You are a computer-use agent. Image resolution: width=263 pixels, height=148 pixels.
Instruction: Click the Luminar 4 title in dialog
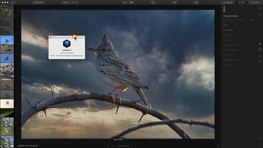[x=67, y=50]
